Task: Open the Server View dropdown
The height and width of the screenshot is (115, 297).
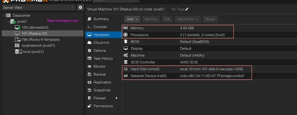Action: tap(39, 8)
